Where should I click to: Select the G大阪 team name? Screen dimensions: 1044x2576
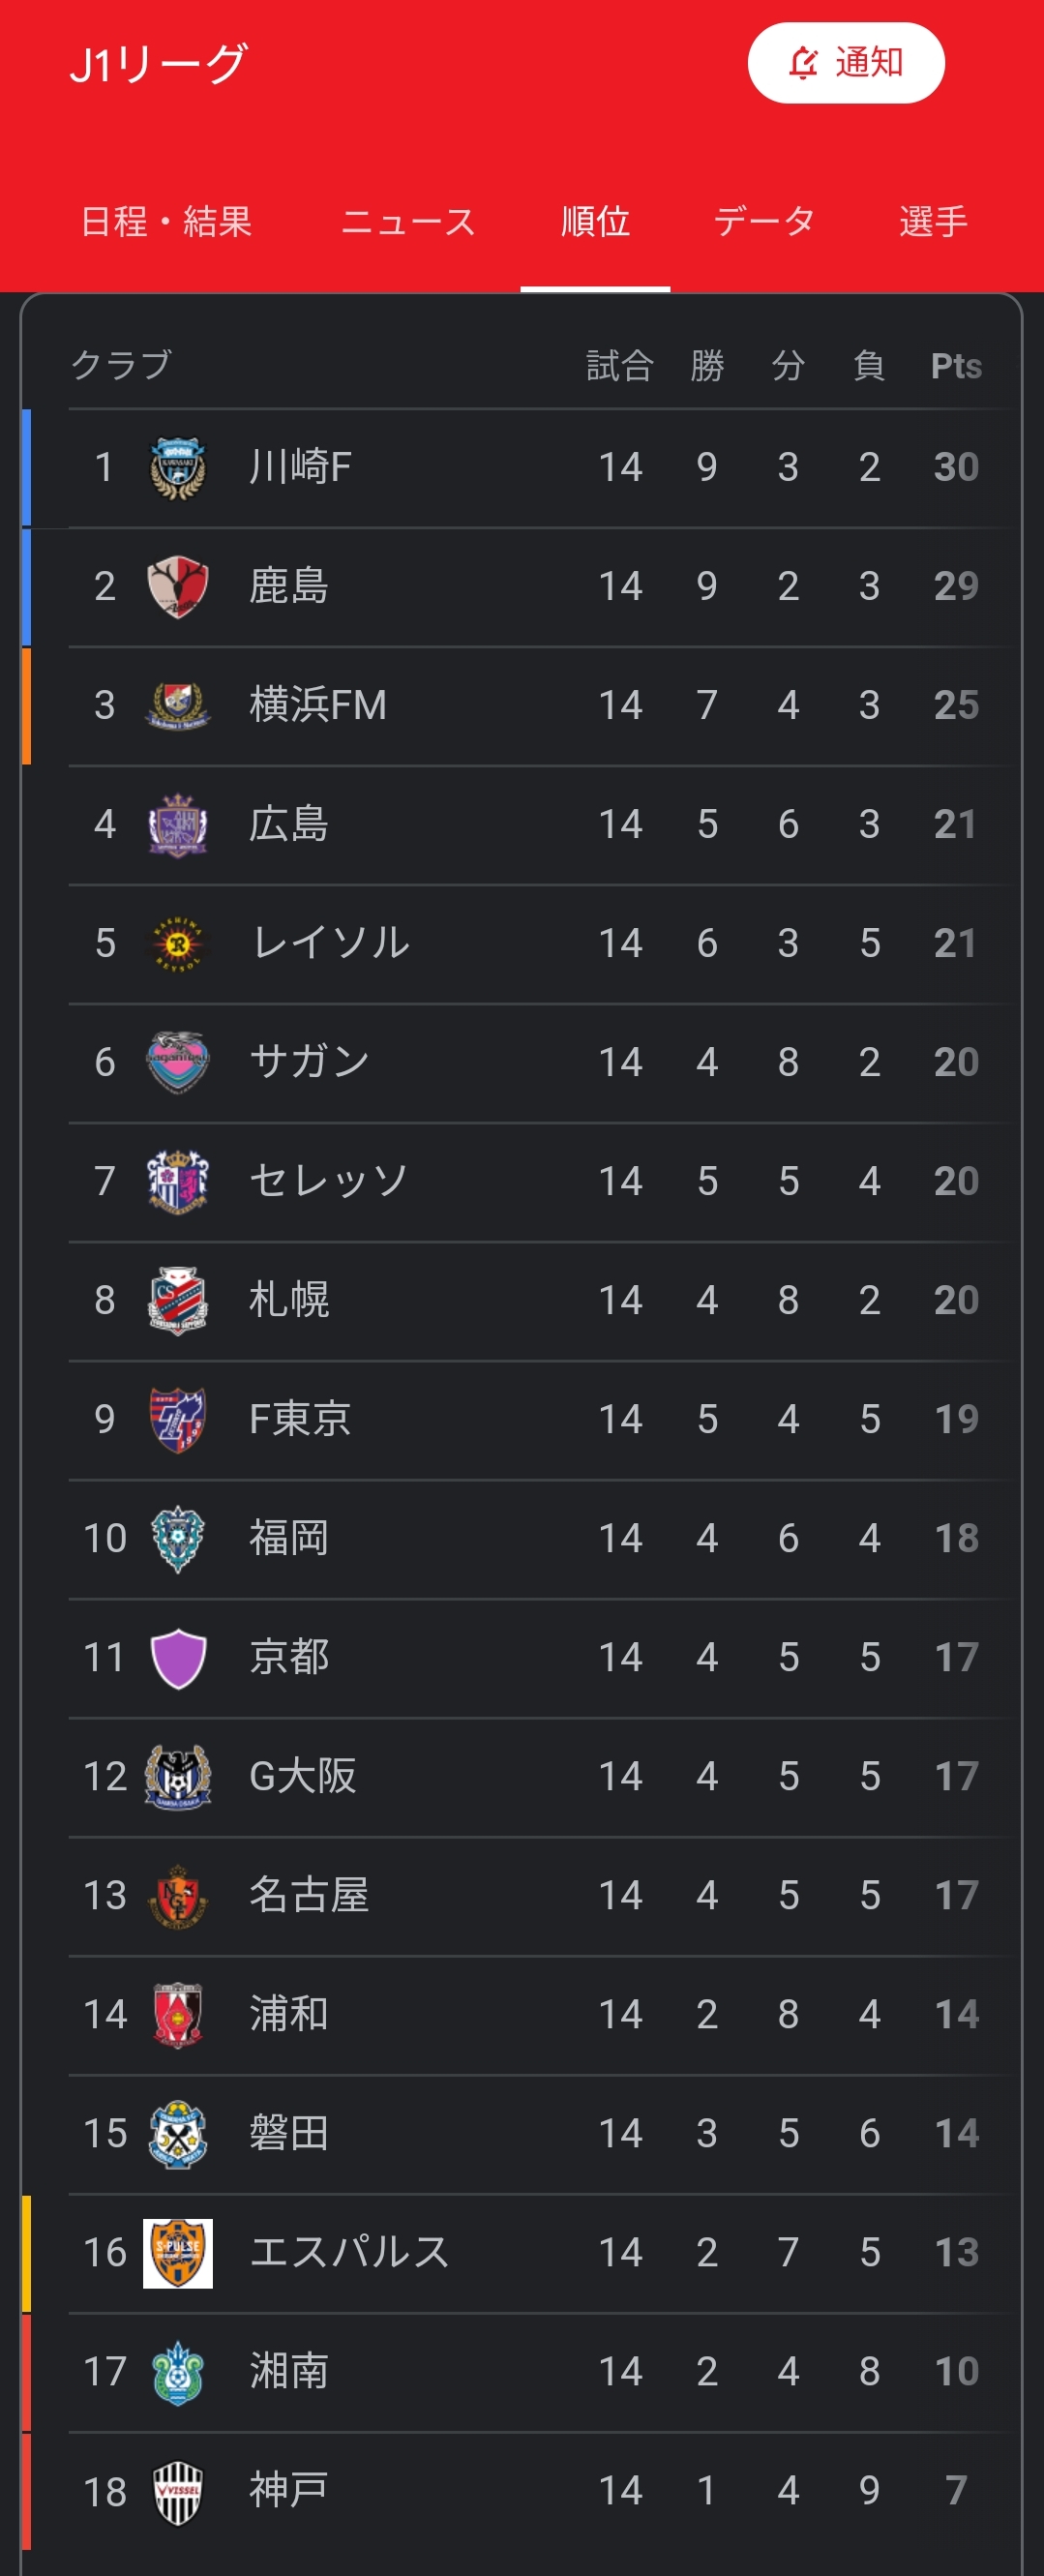[302, 1776]
